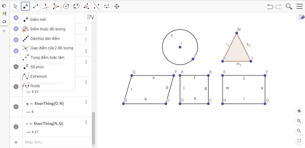Open three-dot menu for ĐoạnThẳng(P, O) row
The width and height of the screenshot is (305, 148).
pos(86,82)
